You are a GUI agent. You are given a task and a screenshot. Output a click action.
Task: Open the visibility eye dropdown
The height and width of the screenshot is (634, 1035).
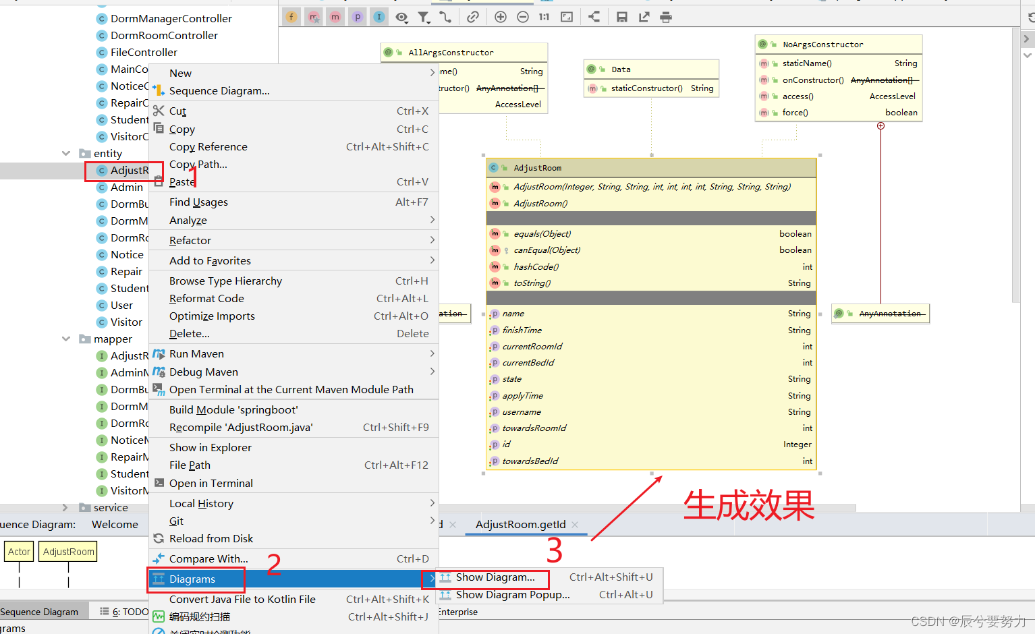coord(401,17)
